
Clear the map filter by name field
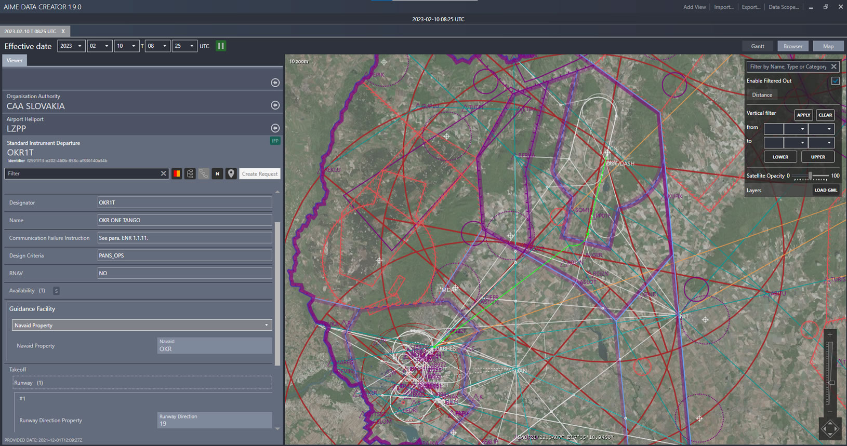pyautogui.click(x=833, y=67)
